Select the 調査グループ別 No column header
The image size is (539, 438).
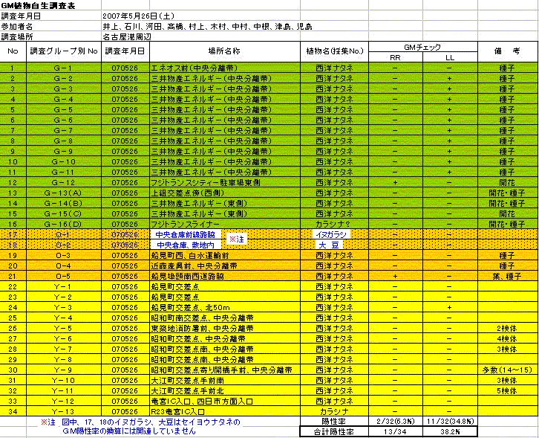point(62,51)
